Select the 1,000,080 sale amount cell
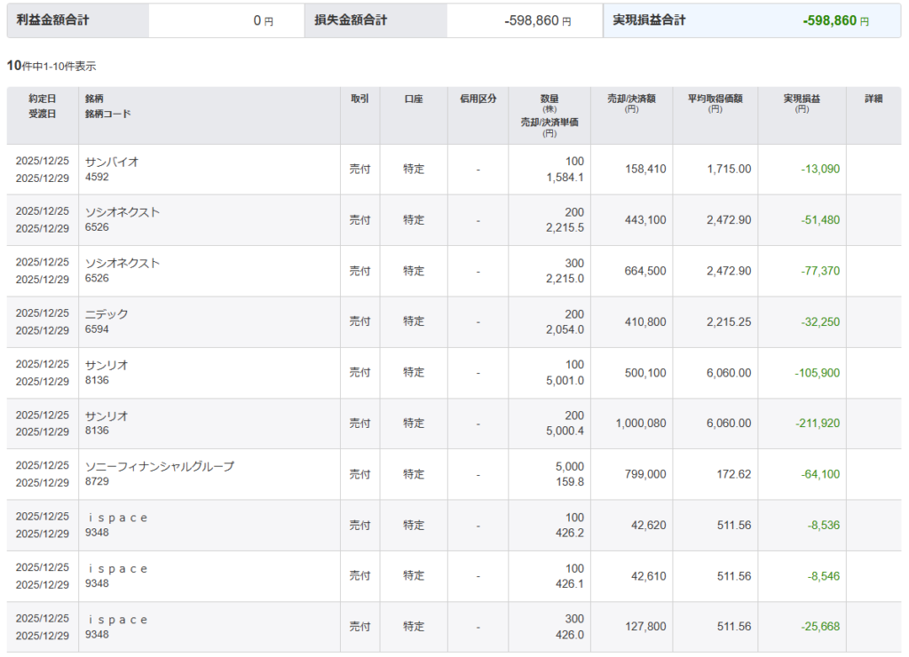This screenshot has height=657, width=909. (640, 423)
